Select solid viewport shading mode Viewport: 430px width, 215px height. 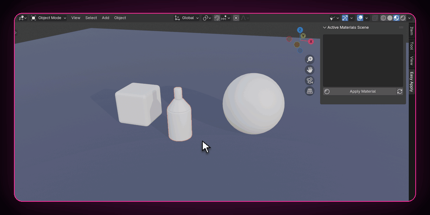(390, 18)
